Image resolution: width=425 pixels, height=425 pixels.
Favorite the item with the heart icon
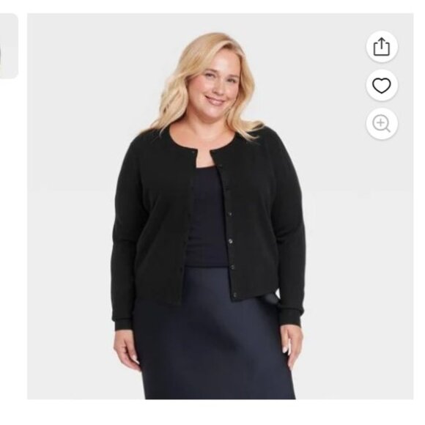(382, 85)
